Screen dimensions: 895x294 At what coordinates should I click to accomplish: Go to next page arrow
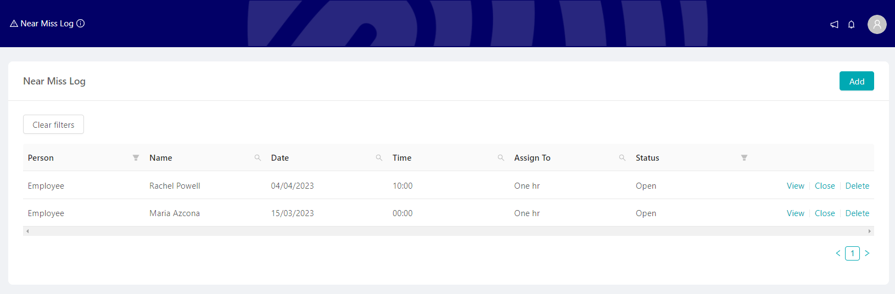coord(867,253)
